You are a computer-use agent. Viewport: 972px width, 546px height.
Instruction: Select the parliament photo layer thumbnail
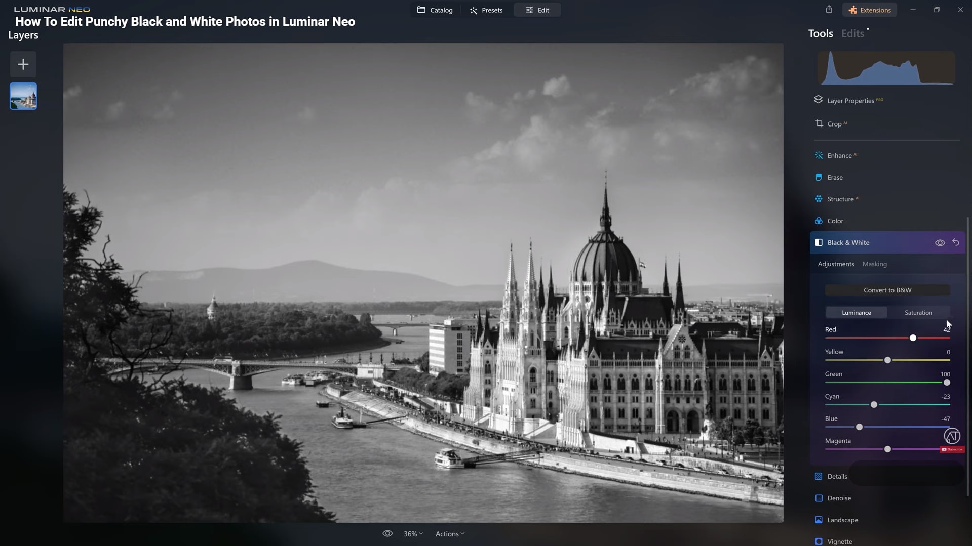coord(23,96)
